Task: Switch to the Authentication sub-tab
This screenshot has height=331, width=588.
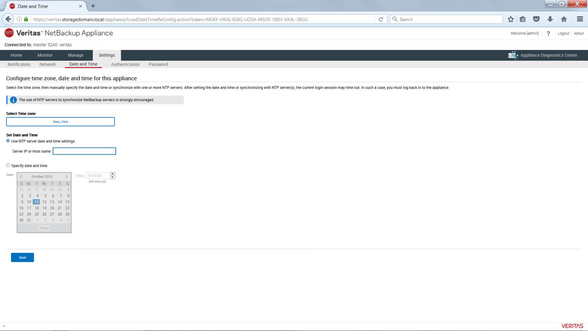Action: pyautogui.click(x=125, y=64)
